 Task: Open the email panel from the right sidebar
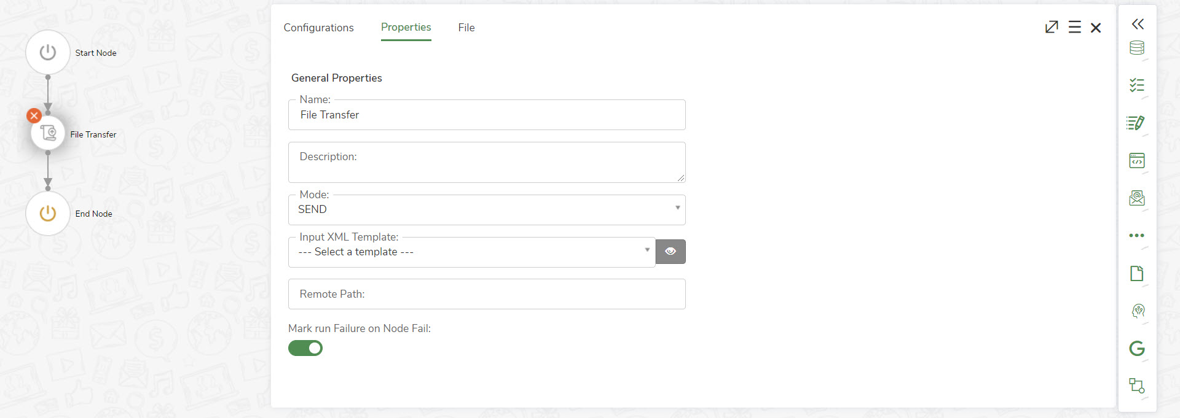1138,198
